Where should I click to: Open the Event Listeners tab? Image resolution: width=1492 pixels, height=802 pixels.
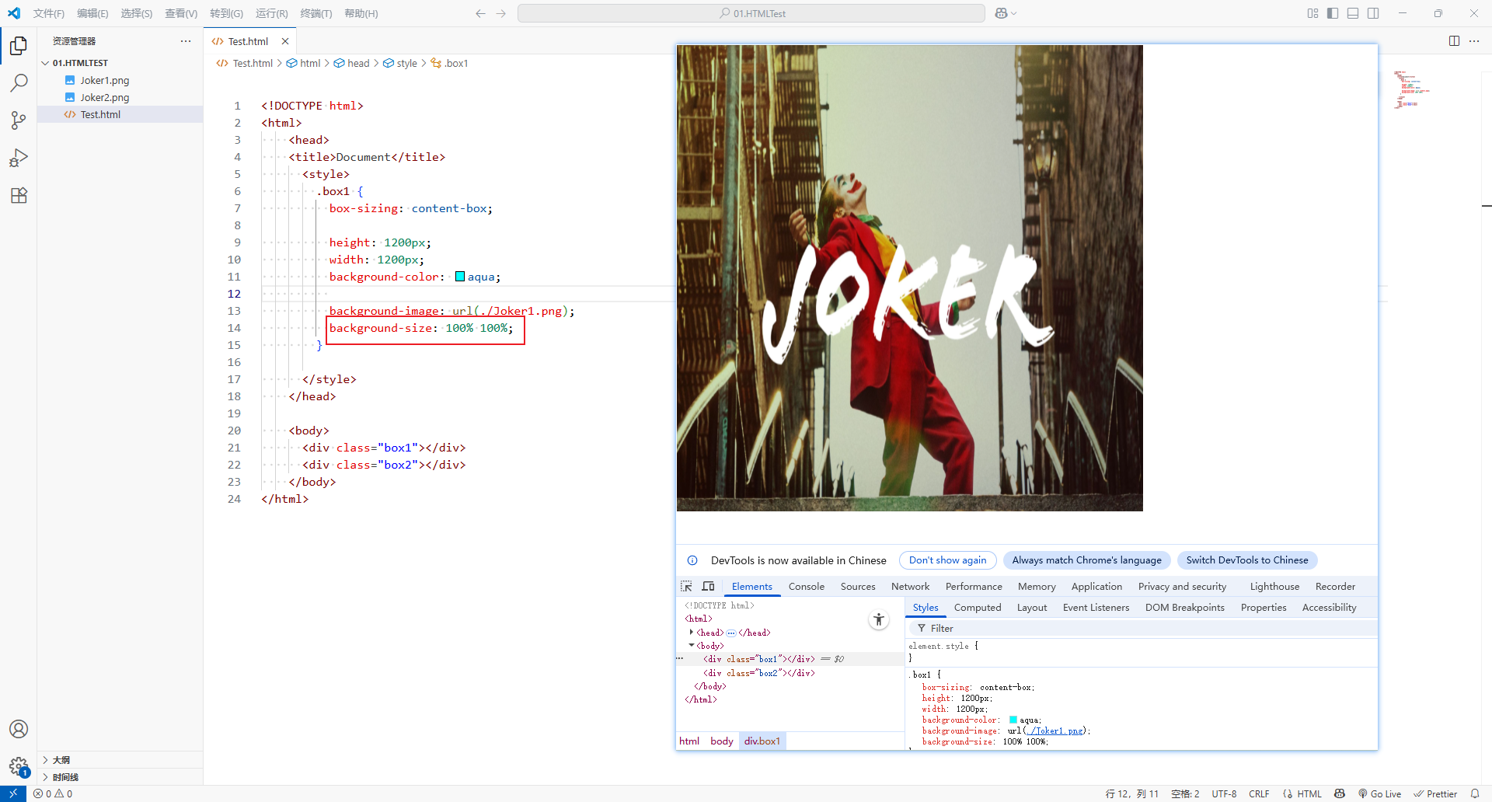pos(1096,608)
